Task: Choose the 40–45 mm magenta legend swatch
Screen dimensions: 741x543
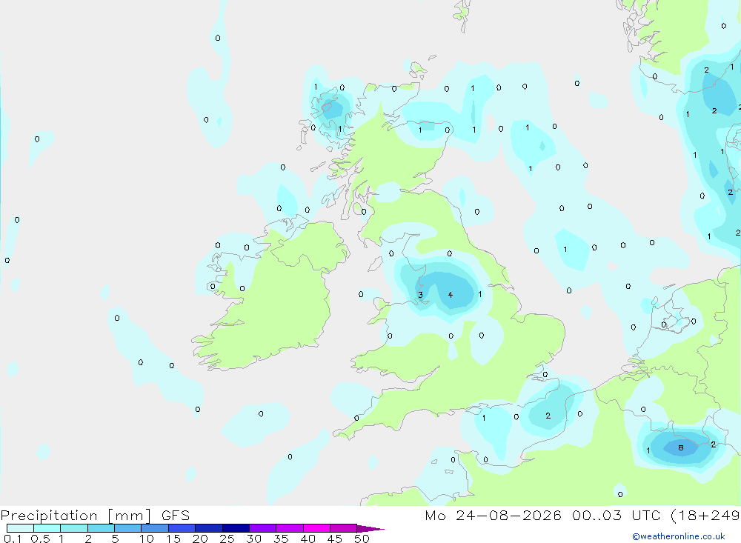Action: (x=316, y=528)
